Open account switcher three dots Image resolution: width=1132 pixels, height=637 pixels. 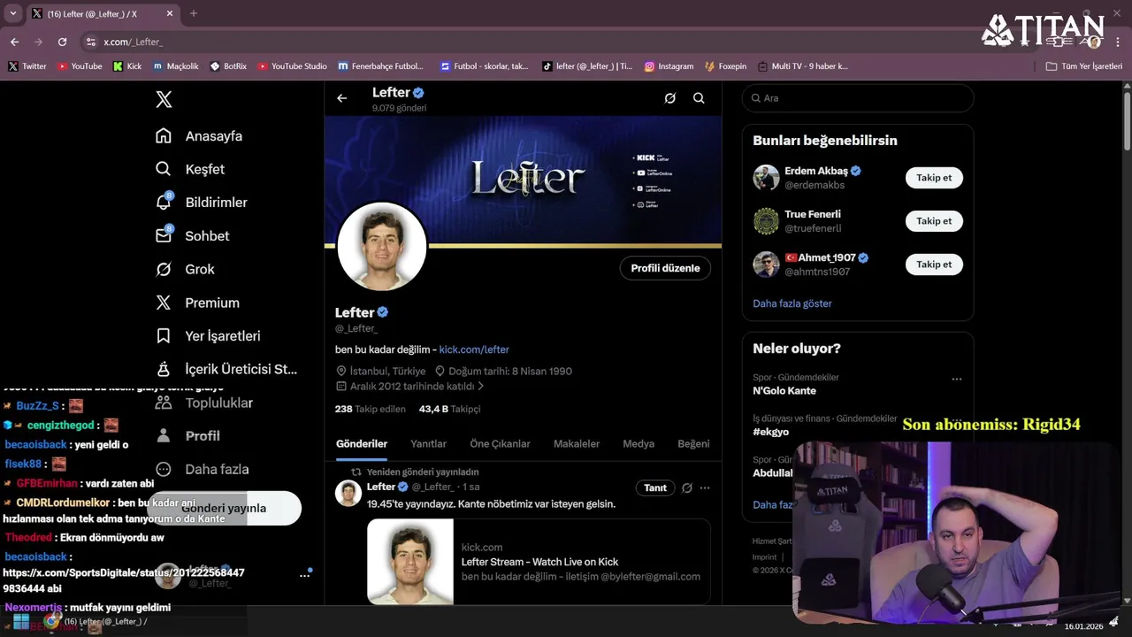pos(305,575)
